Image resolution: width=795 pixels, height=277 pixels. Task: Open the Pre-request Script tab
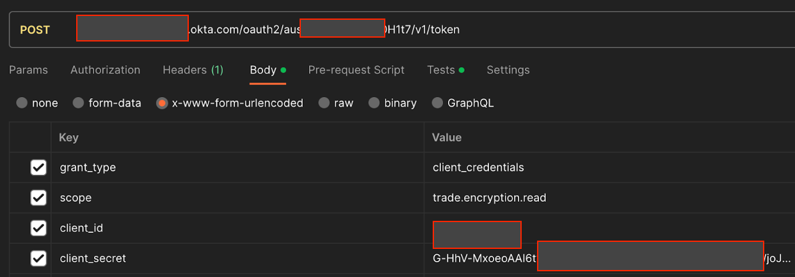[356, 70]
